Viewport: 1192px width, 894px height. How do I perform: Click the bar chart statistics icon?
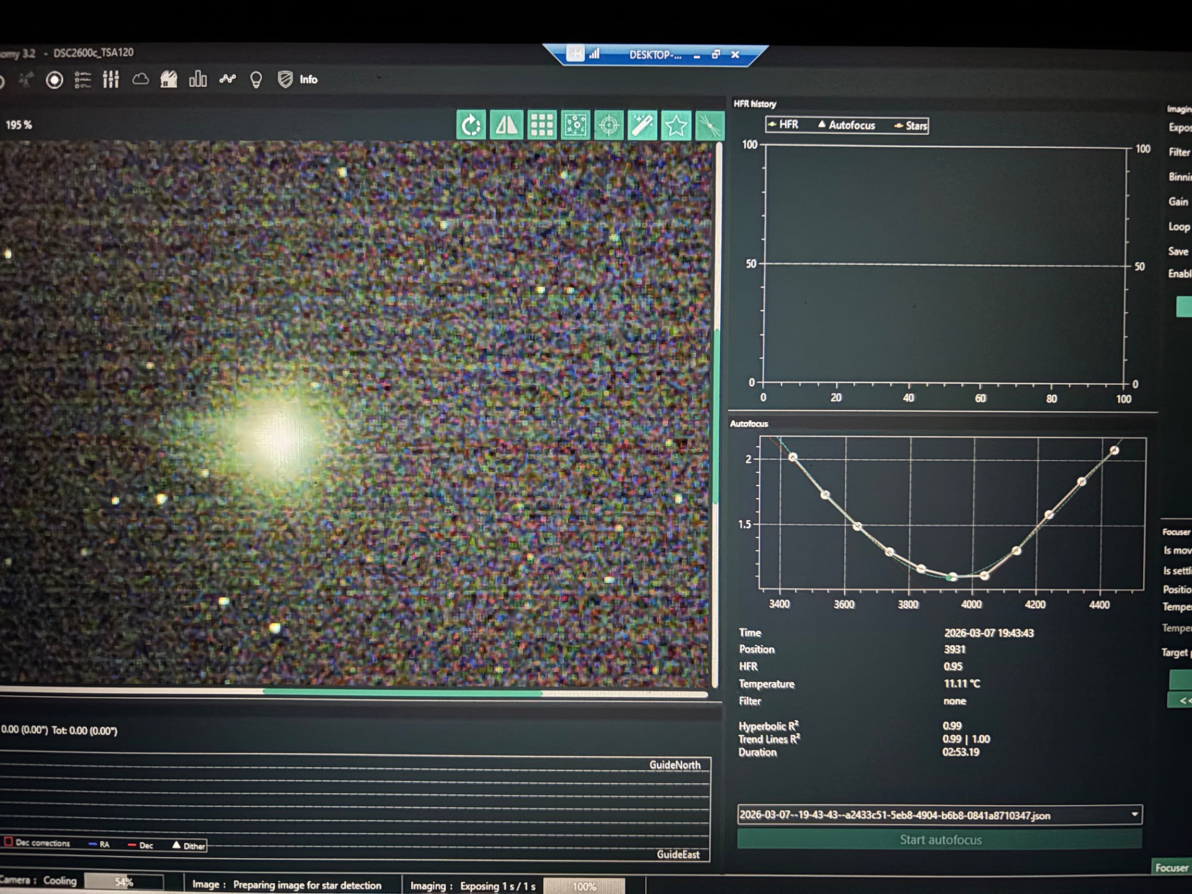click(x=197, y=79)
